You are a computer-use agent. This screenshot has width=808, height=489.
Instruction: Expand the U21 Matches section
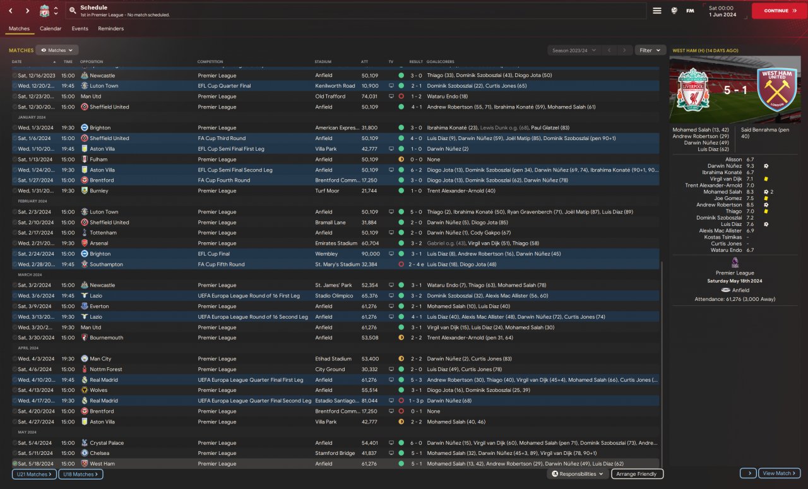(34, 474)
